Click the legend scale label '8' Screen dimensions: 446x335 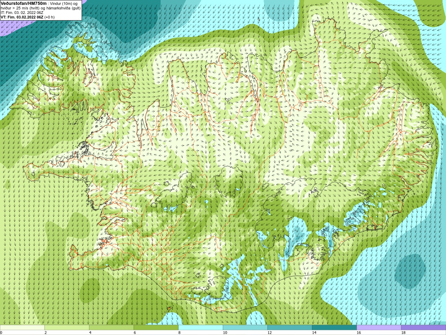click(x=179, y=333)
